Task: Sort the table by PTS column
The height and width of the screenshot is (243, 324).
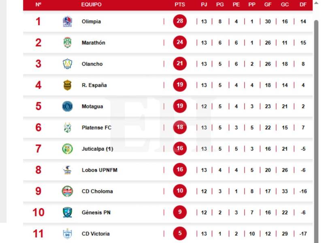Action: click(179, 5)
